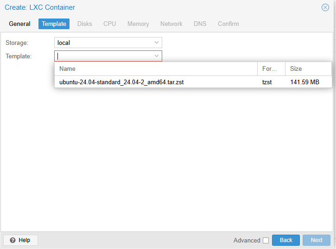
Task: Sort by the Format column header
Action: tap(271, 68)
